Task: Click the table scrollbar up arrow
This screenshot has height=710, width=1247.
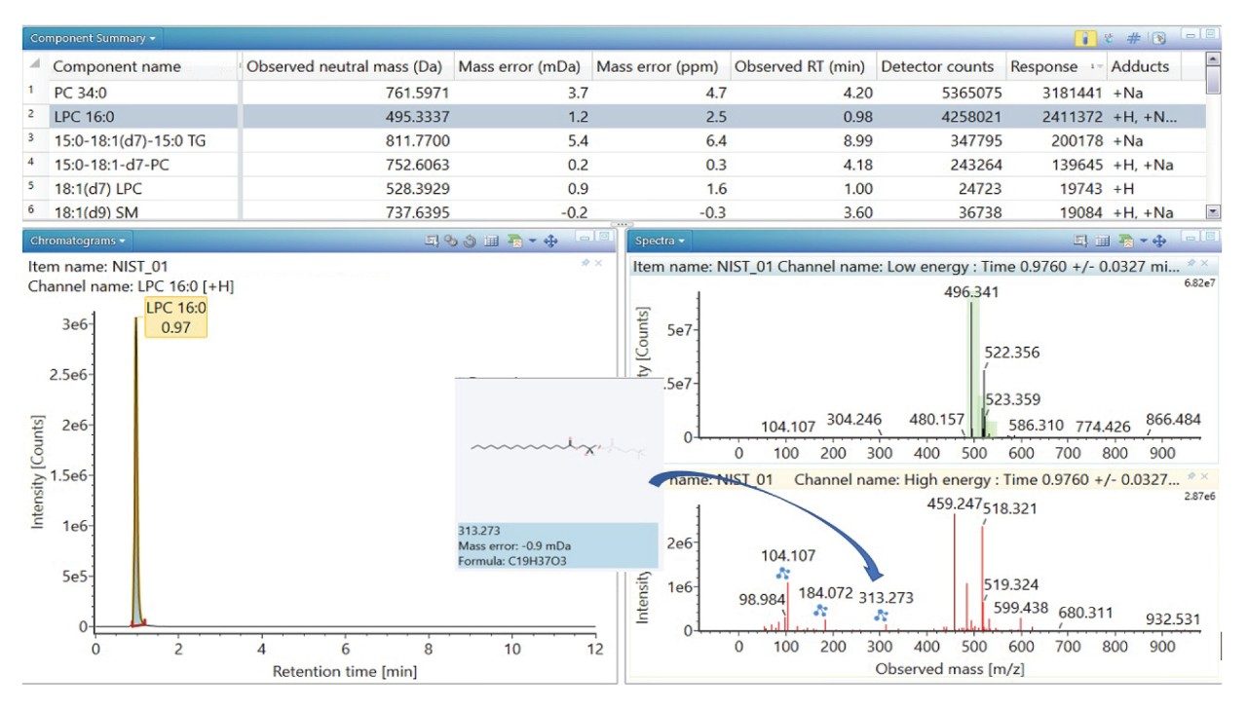Action: 1213,59
